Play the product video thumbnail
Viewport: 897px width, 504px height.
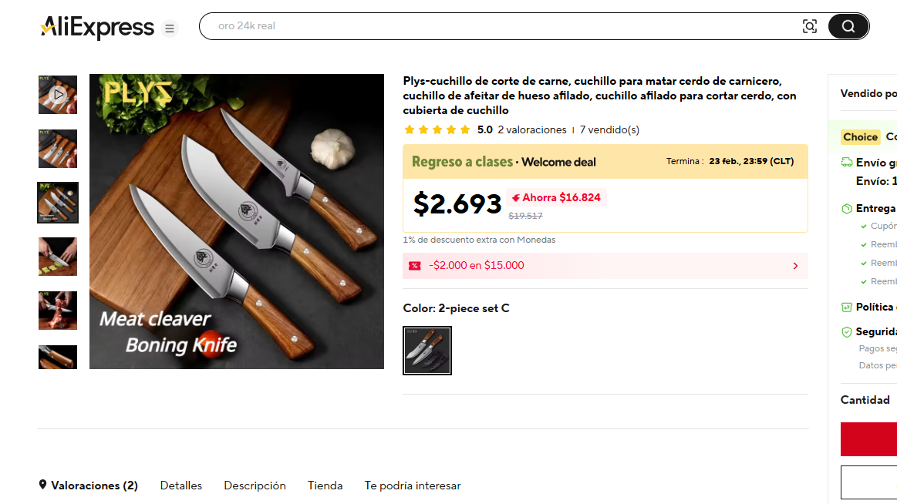(x=58, y=95)
